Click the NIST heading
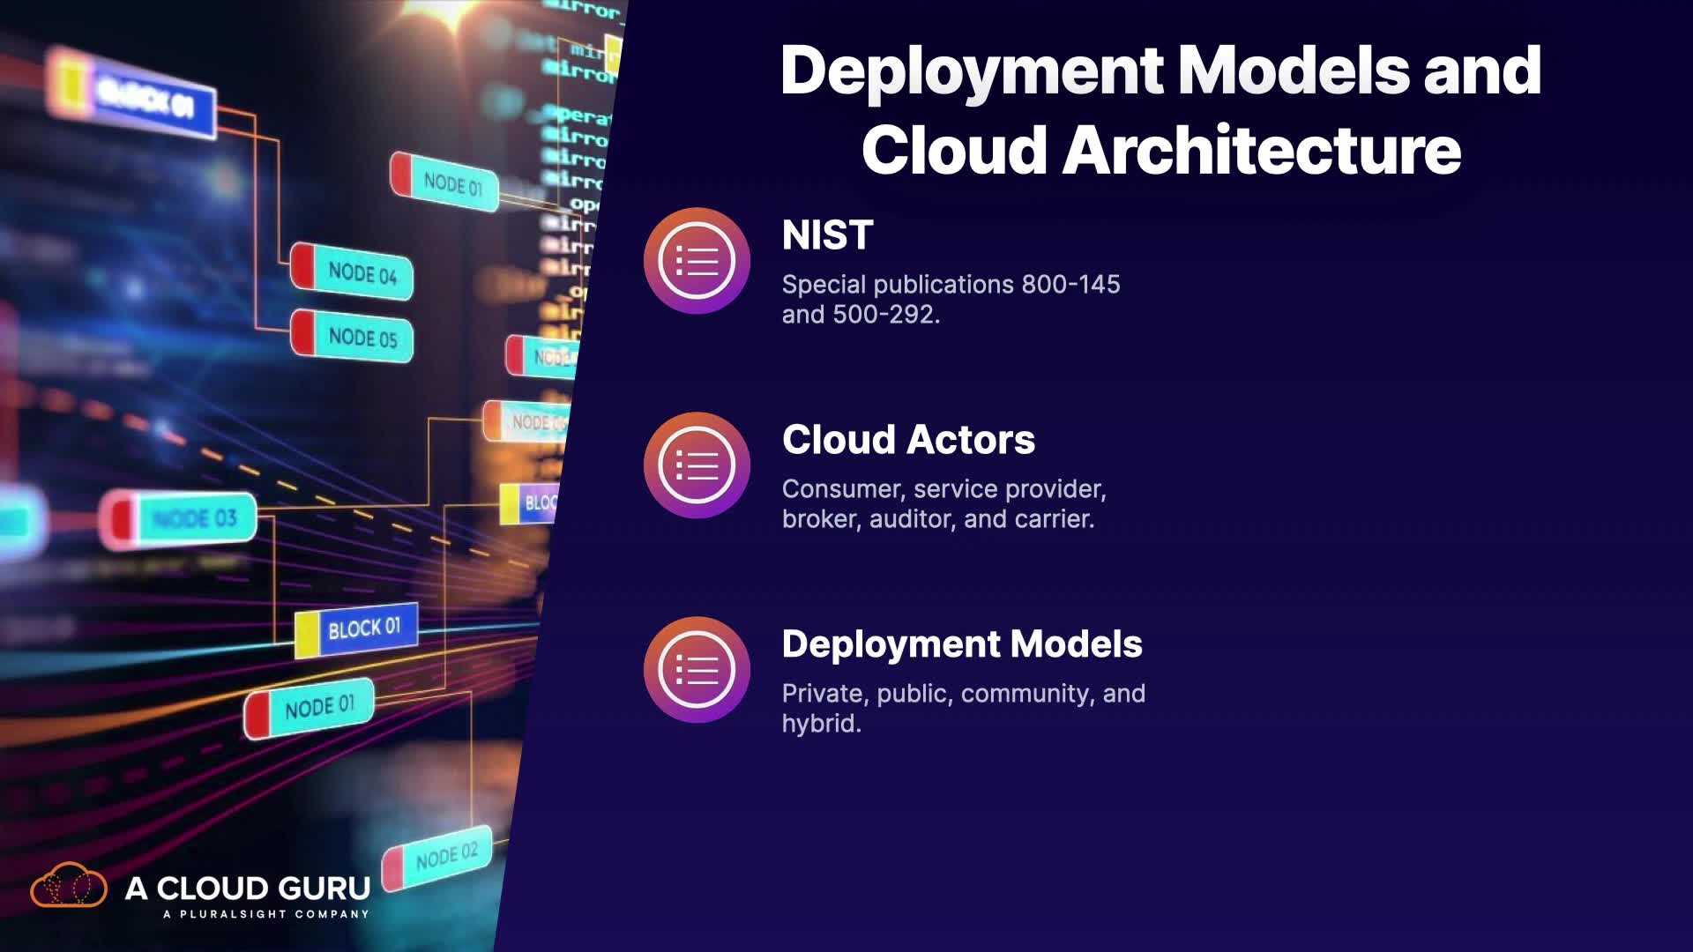 pos(827,235)
